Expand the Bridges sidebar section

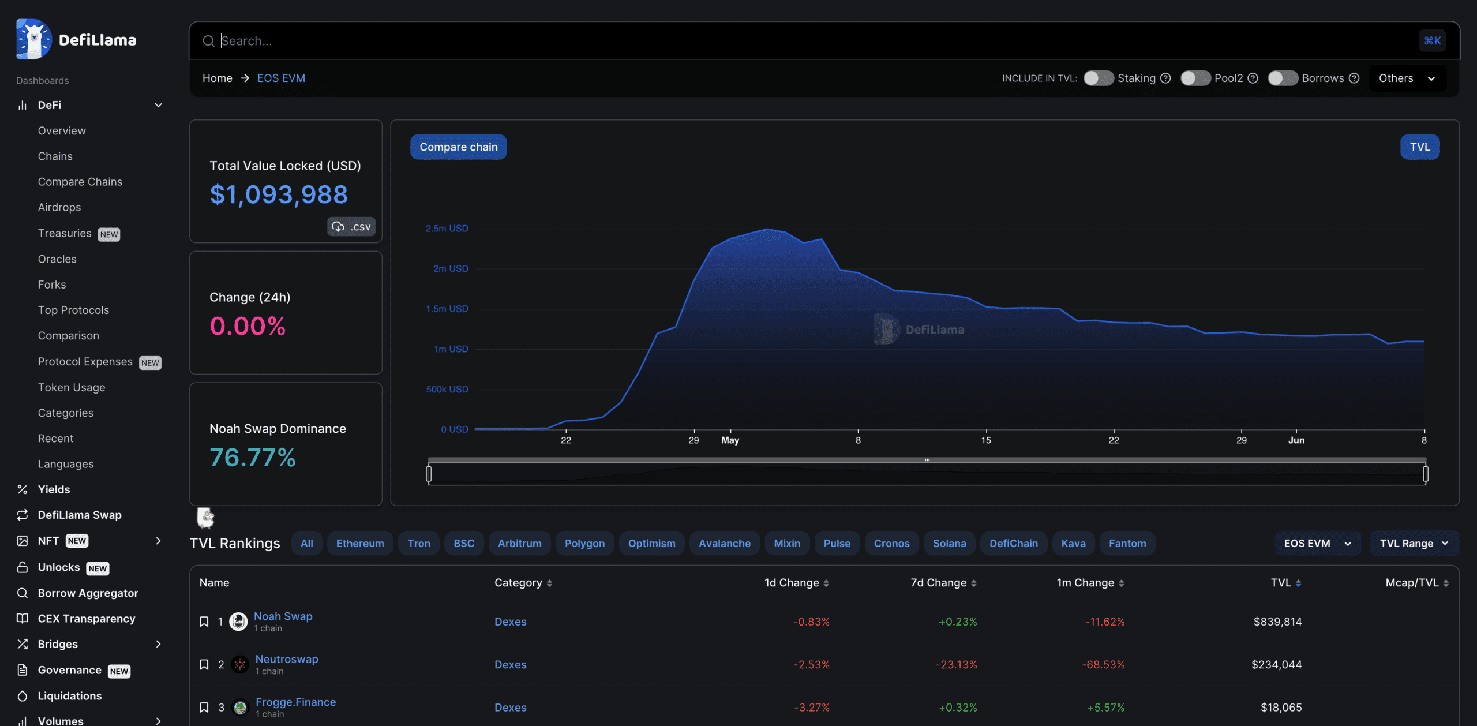tap(158, 643)
